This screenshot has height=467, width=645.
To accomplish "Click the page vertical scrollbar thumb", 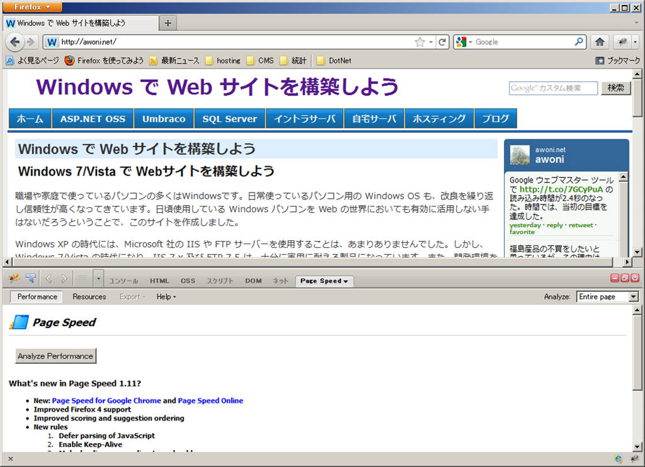I will [x=637, y=98].
